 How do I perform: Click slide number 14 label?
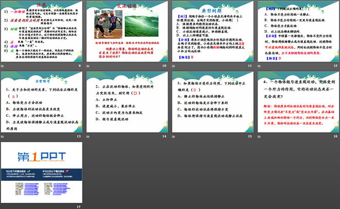pos(164,136)
